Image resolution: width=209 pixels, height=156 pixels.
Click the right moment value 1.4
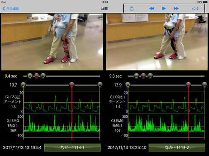click(x=118, y=107)
